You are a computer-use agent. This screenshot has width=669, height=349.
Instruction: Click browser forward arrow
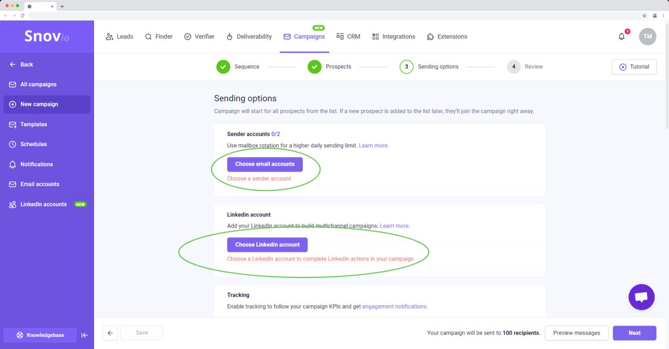[x=14, y=16]
